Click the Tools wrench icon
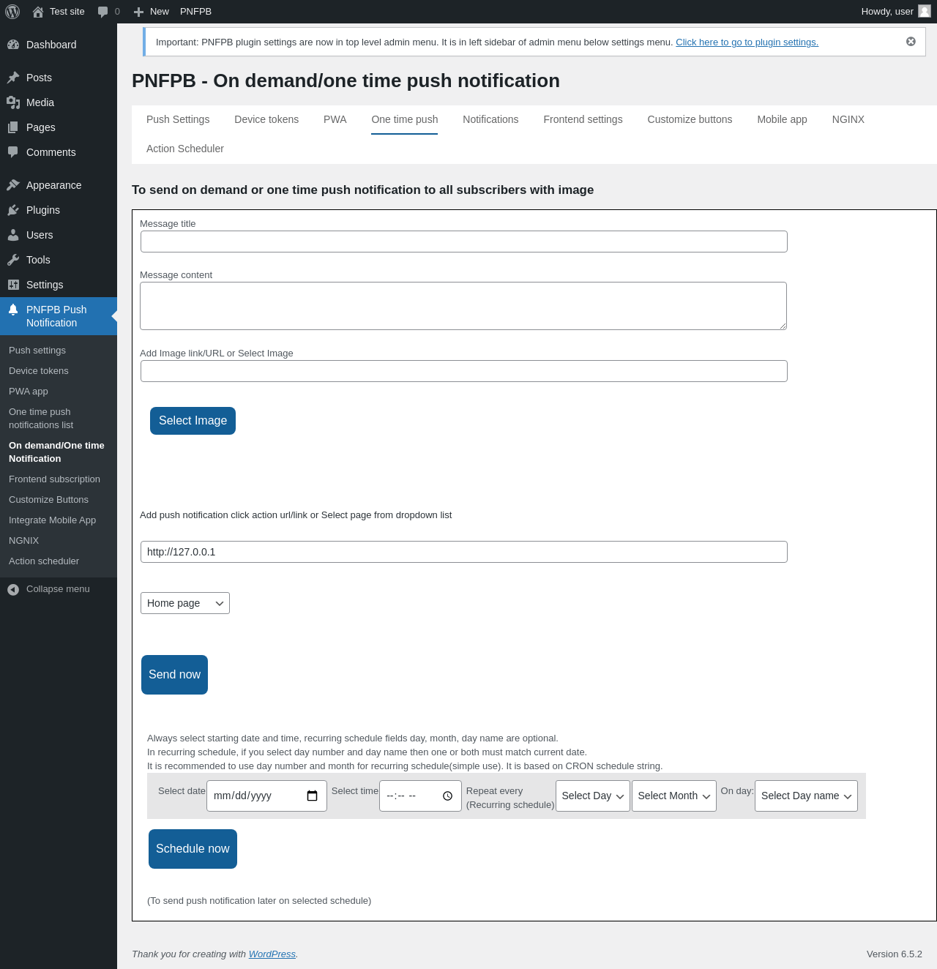The height and width of the screenshot is (969, 937). pyautogui.click(x=13, y=260)
